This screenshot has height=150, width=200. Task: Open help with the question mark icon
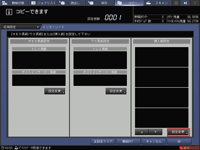click(195, 3)
